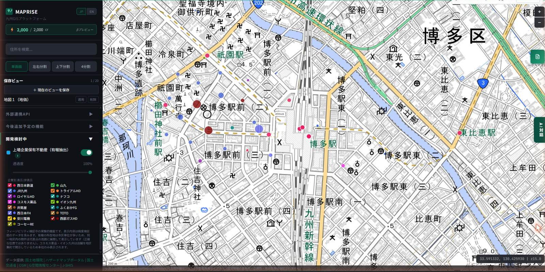Click the 透過度 opacity slider handle
This screenshot has width=545, height=272.
coord(90,172)
